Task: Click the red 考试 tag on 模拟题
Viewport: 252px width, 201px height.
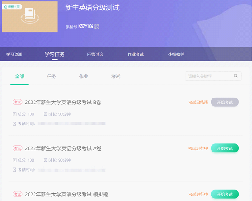Action: tap(18, 194)
